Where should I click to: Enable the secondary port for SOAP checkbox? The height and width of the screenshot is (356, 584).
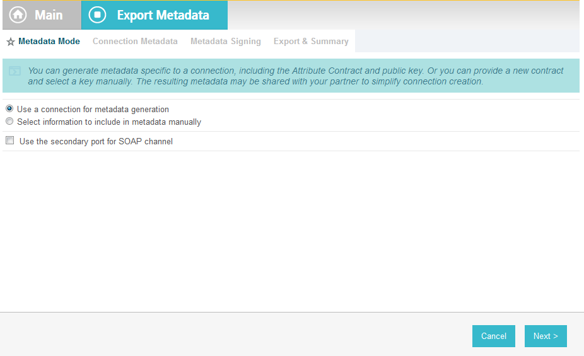(x=10, y=141)
